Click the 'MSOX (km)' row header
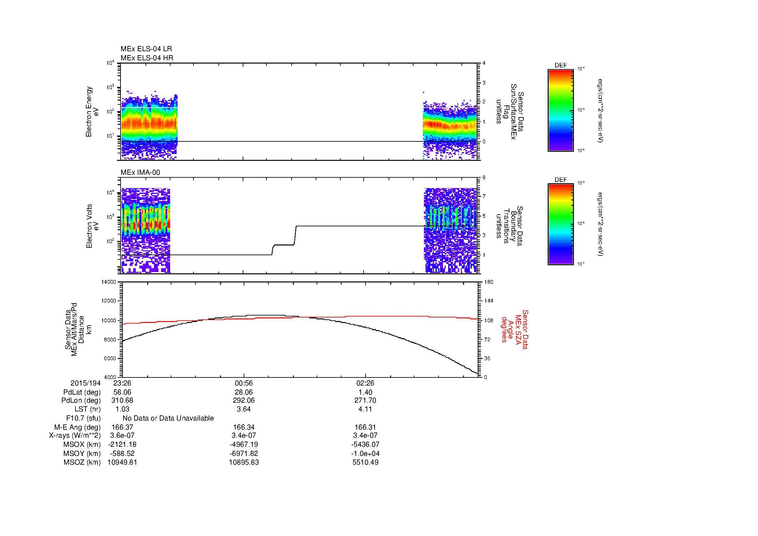The image size is (758, 536). [x=82, y=445]
